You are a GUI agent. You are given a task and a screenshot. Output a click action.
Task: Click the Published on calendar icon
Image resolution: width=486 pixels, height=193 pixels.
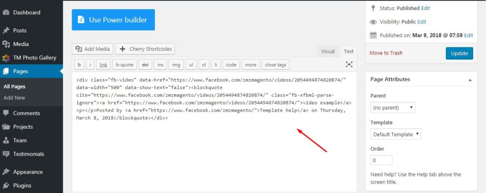click(373, 35)
